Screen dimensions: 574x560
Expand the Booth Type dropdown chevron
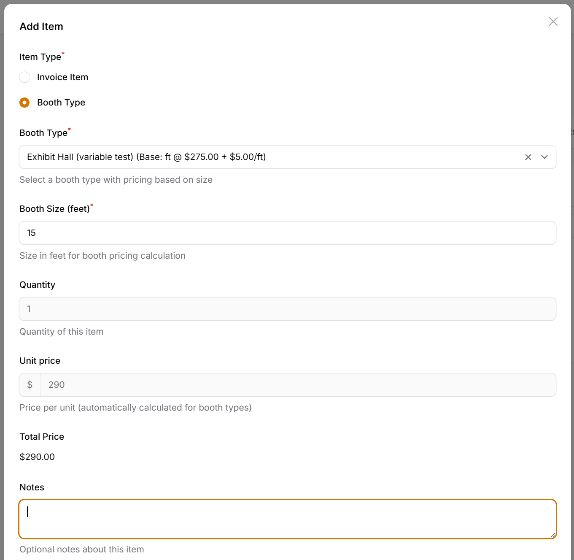tap(544, 157)
